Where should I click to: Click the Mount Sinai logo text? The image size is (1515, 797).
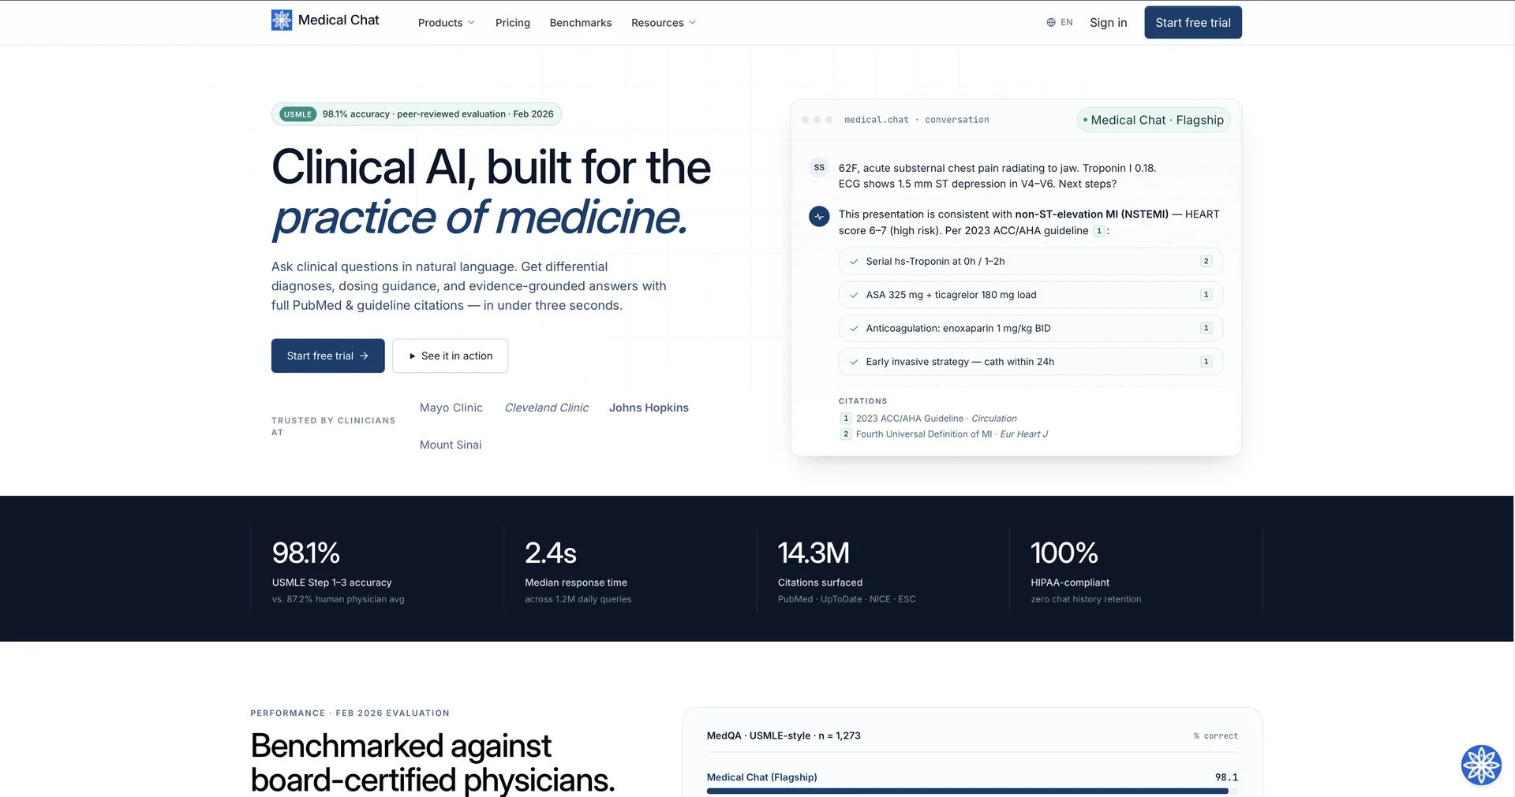pos(451,445)
